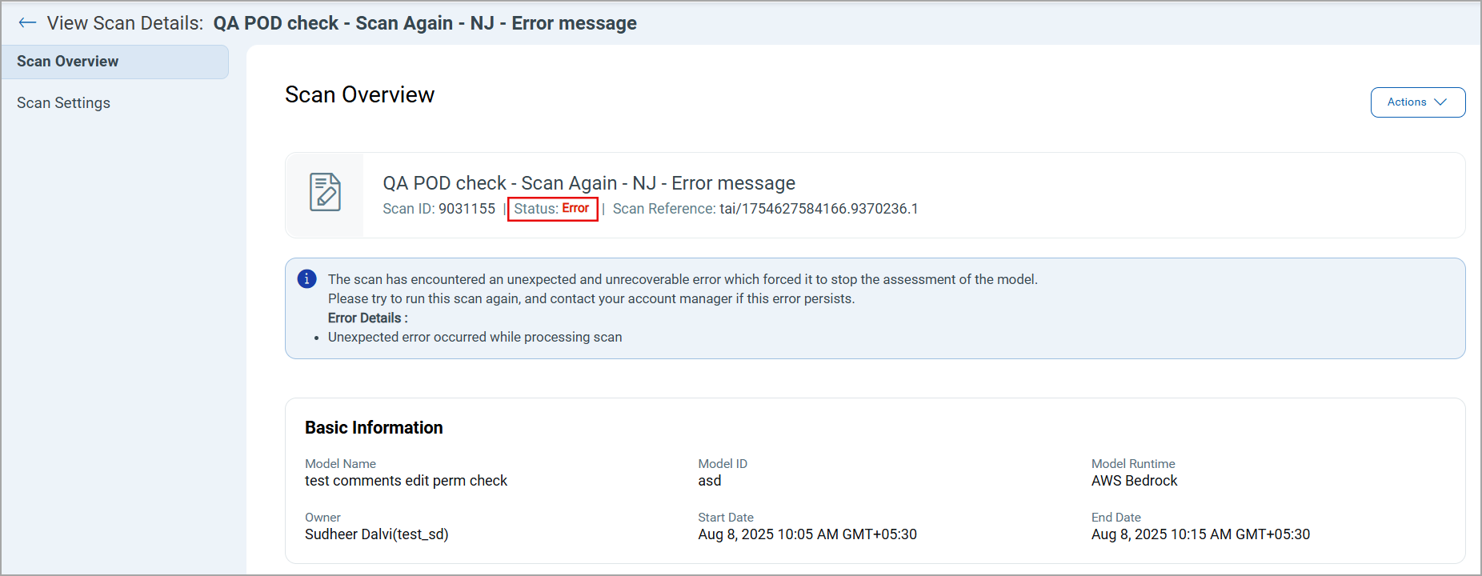Click the back arrow icon
The width and height of the screenshot is (1482, 576).
coord(27,23)
